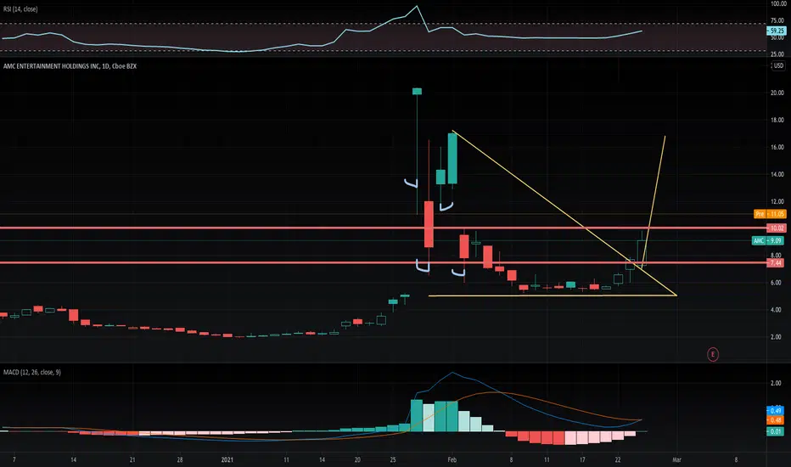Click the '2021' date label on time axis
791x467 pixels.
click(227, 460)
